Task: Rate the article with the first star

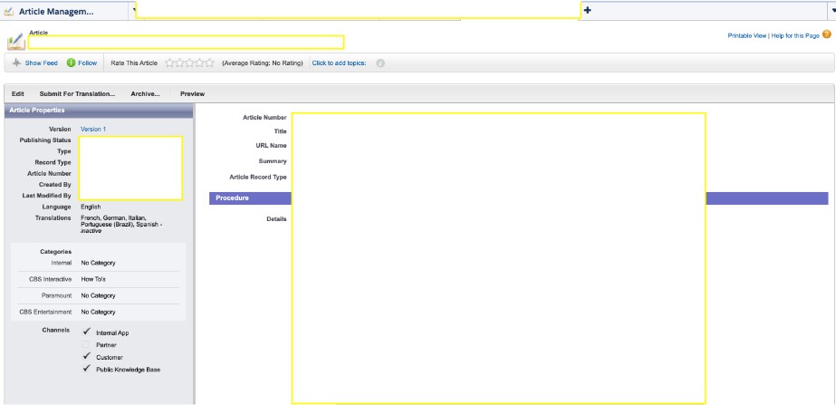Action: coord(170,63)
